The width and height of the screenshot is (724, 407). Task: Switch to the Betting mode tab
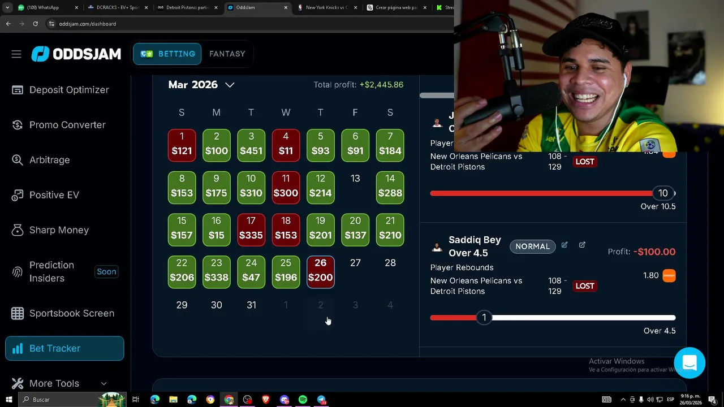pyautogui.click(x=167, y=54)
